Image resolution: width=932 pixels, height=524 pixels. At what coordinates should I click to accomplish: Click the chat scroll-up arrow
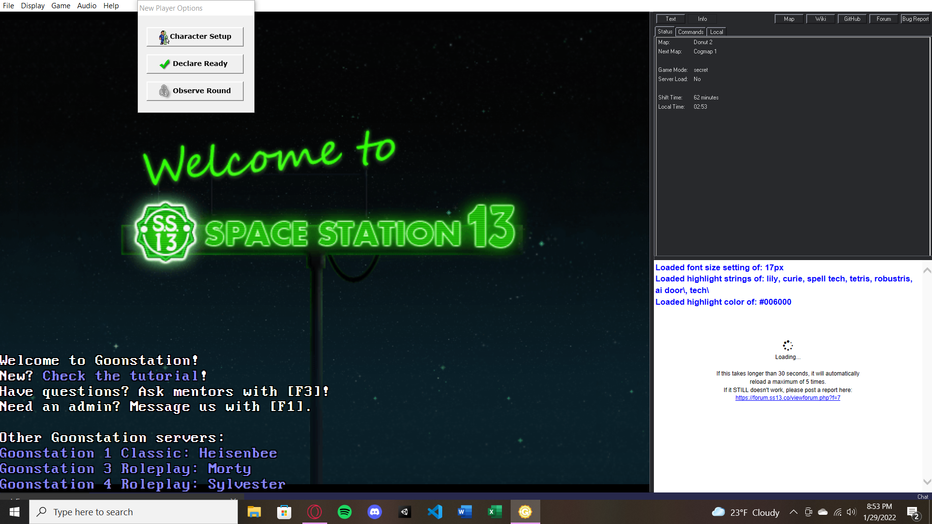coord(927,270)
